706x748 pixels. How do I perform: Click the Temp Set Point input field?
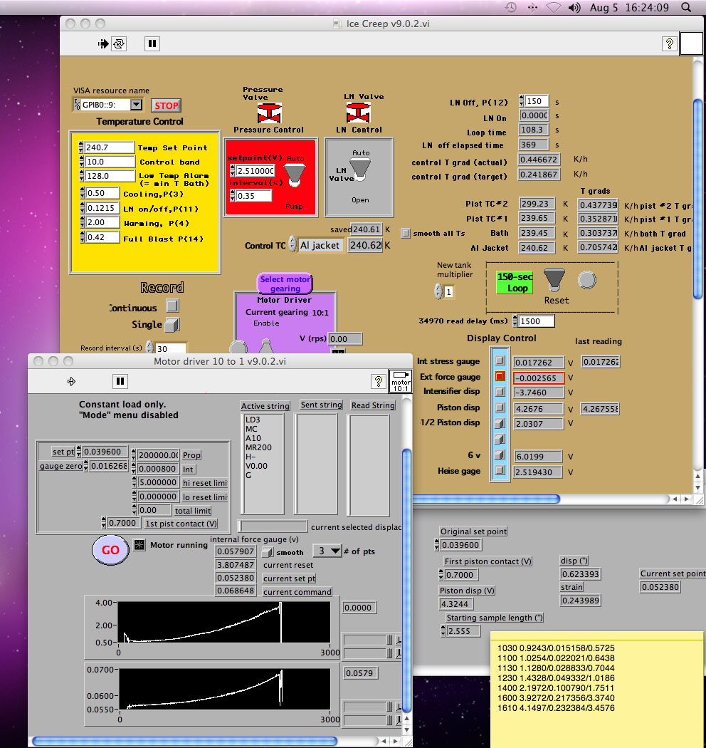(109, 147)
